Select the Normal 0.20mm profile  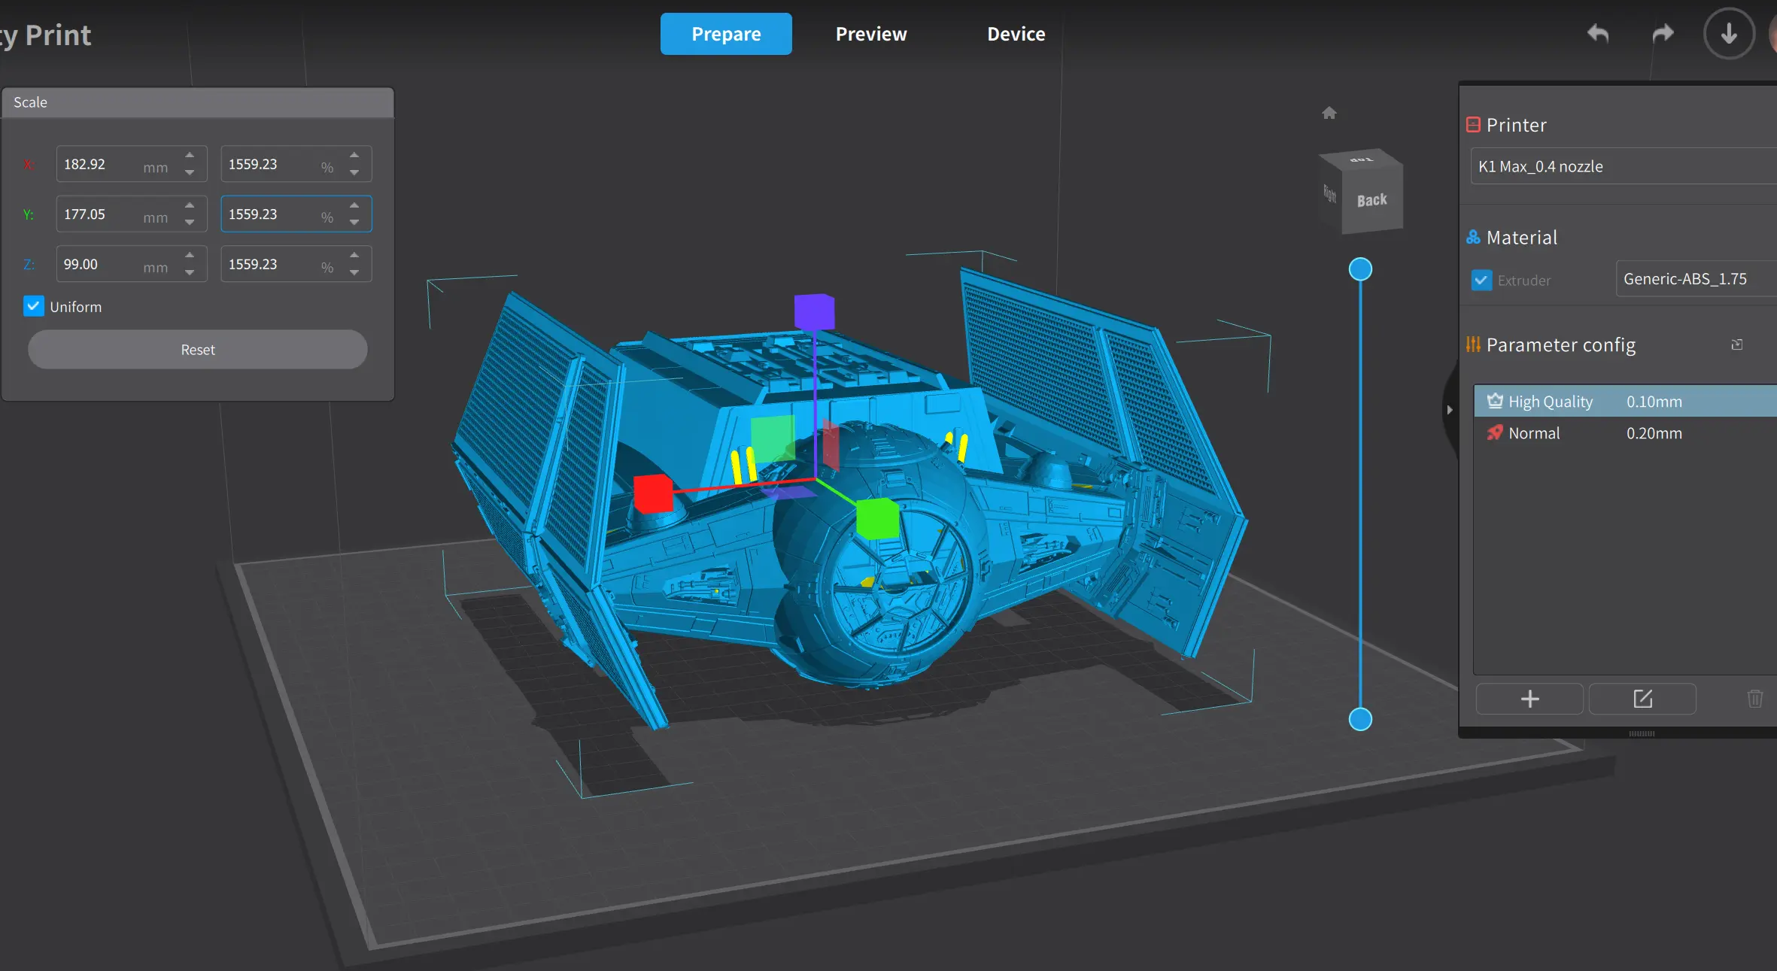(1625, 433)
